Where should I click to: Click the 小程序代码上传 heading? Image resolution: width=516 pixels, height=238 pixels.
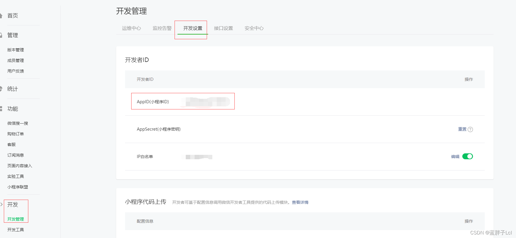(x=146, y=202)
